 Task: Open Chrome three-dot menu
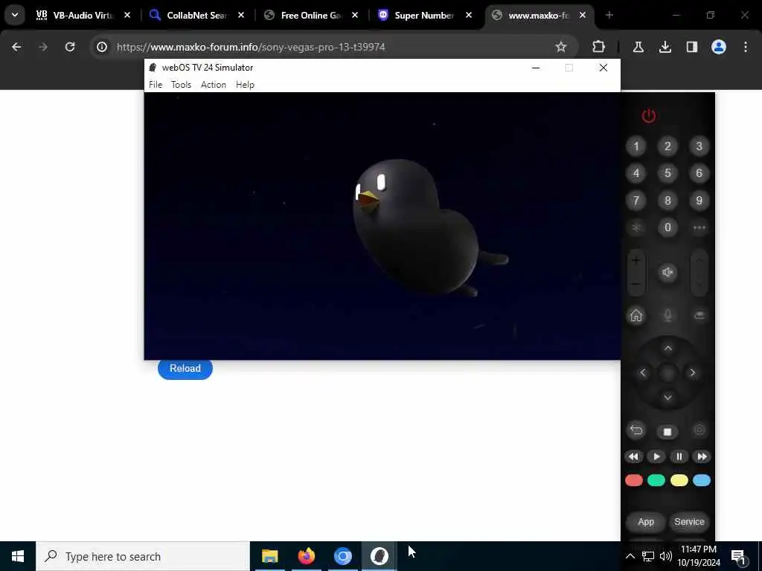(746, 47)
